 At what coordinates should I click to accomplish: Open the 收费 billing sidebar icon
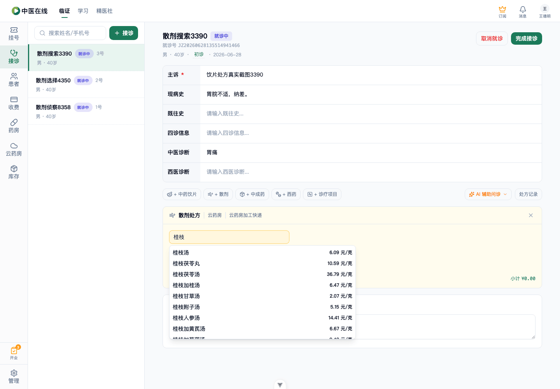point(14,103)
